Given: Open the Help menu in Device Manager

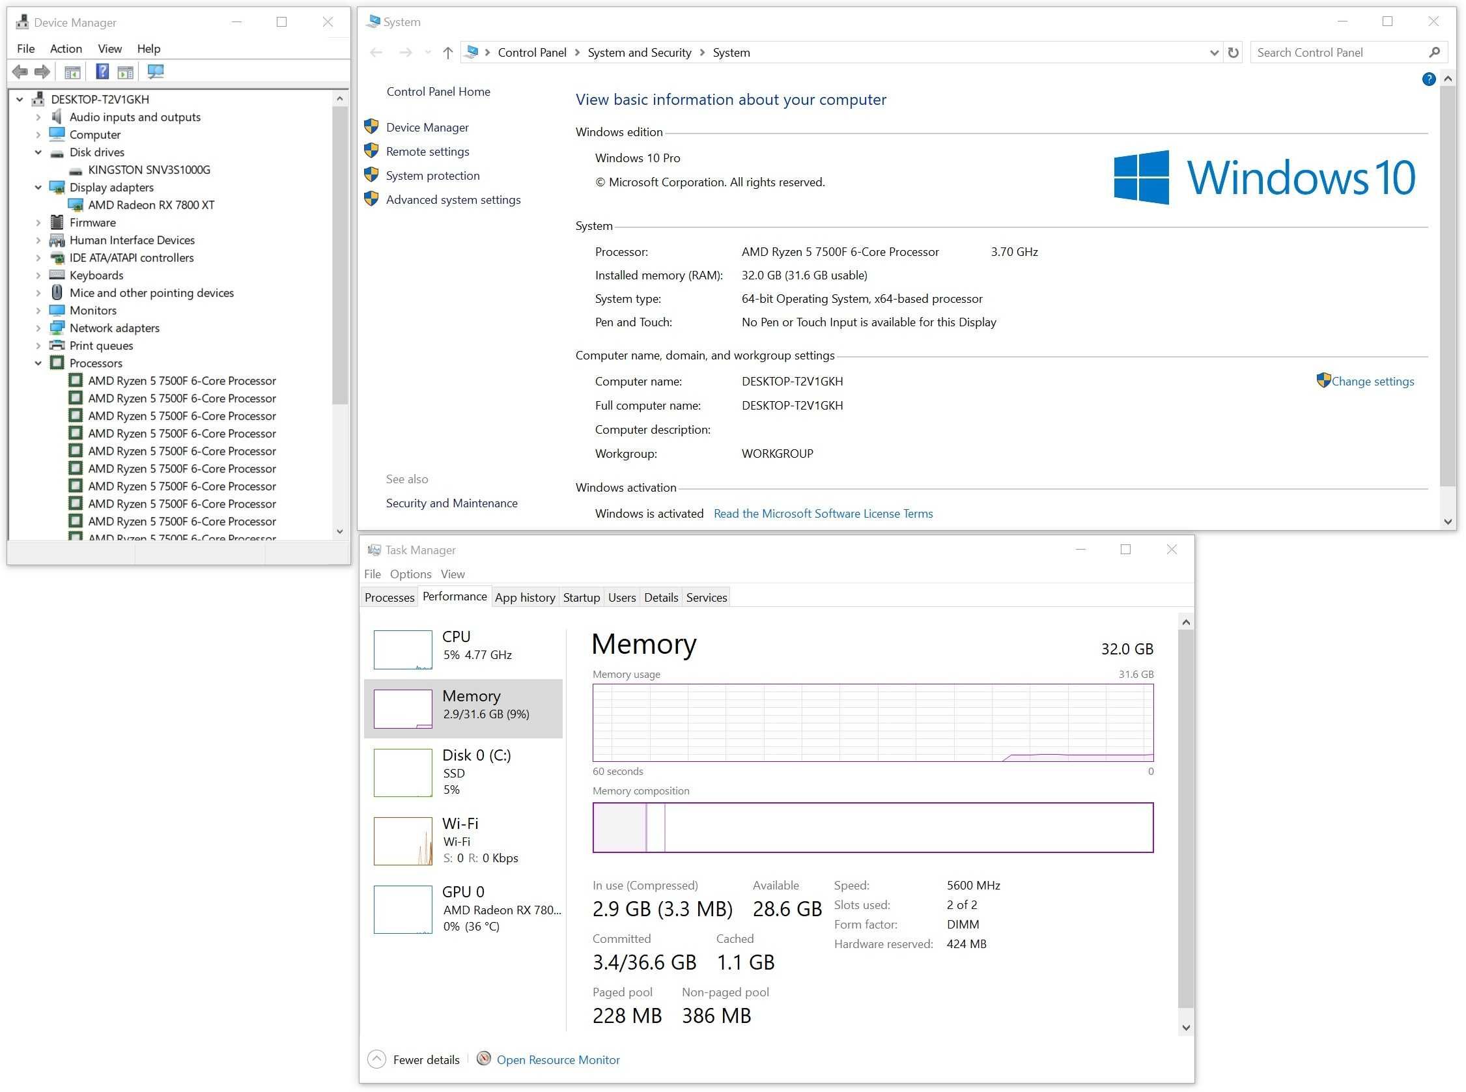Looking at the screenshot, I should click(148, 48).
